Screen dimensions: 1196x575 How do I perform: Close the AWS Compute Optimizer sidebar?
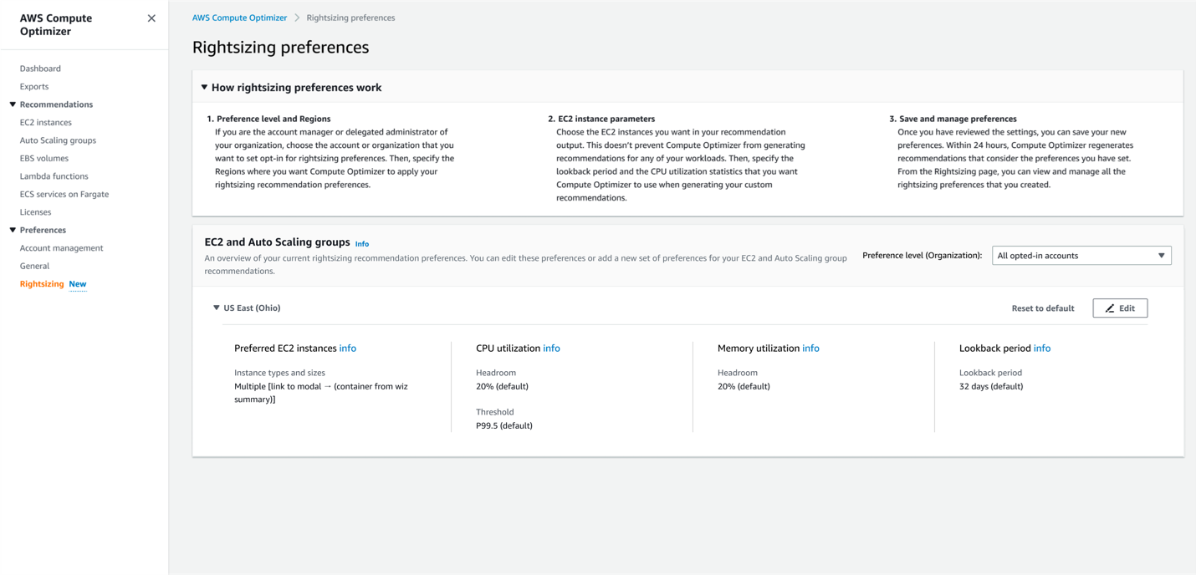(x=151, y=18)
